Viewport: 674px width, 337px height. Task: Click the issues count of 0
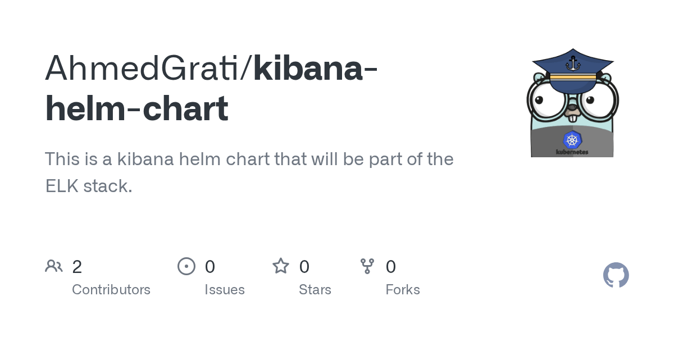[x=210, y=266]
